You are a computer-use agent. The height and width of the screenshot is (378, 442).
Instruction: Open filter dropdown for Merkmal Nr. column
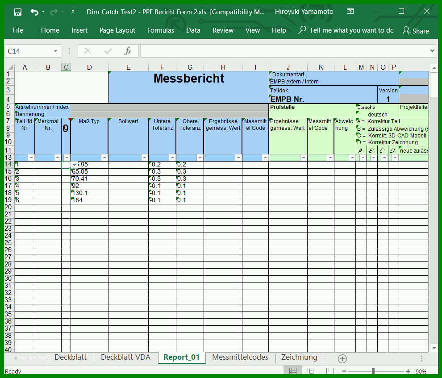point(58,158)
